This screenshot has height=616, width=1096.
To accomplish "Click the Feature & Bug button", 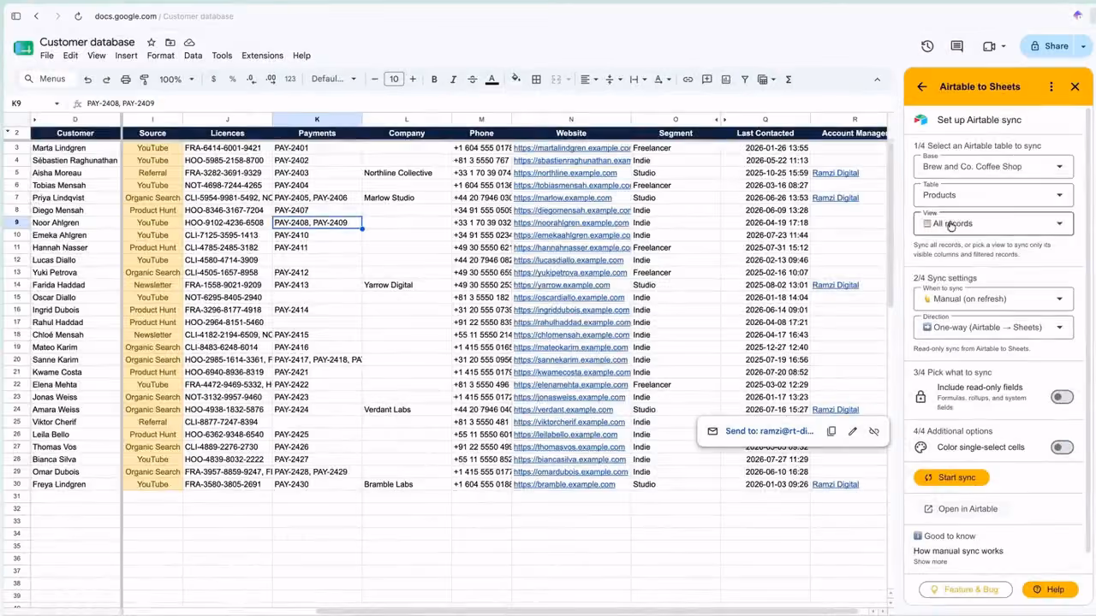I will tap(966, 589).
